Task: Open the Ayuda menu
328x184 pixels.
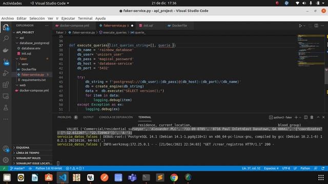Action: 100,18
